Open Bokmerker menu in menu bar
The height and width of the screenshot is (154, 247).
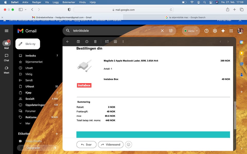point(69,2)
